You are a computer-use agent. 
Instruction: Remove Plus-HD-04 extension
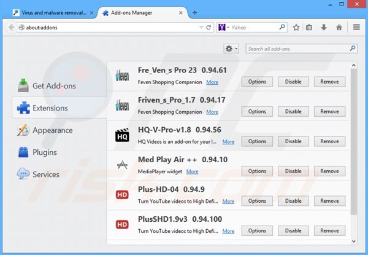pos(329,201)
